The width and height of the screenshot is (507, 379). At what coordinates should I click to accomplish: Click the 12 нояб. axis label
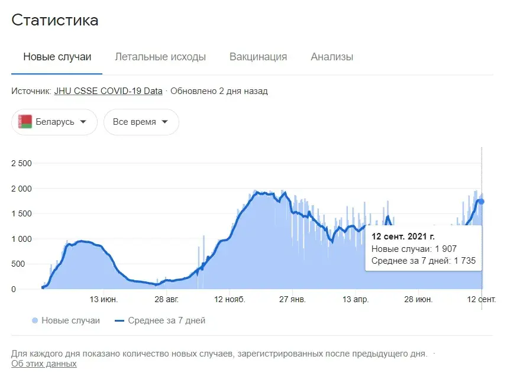coord(230,300)
